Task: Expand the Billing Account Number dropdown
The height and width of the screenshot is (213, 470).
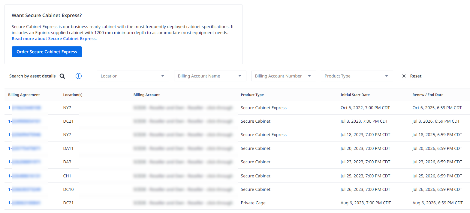Action: click(x=283, y=76)
